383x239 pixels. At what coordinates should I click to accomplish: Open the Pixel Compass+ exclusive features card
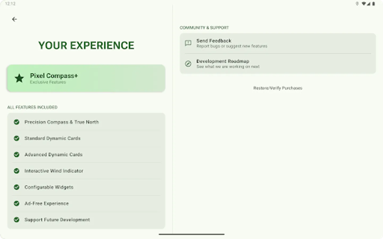86,78
